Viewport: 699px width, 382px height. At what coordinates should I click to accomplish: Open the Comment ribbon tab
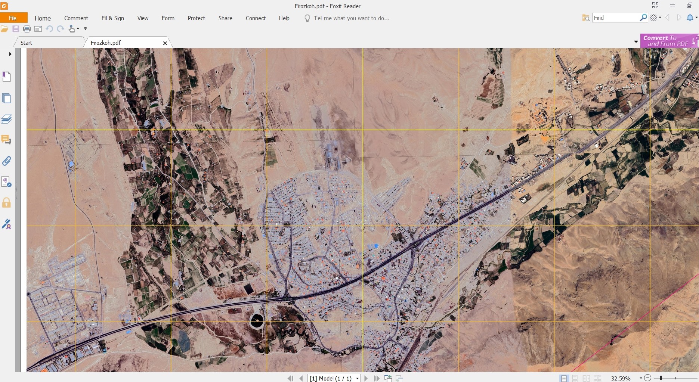(x=76, y=18)
